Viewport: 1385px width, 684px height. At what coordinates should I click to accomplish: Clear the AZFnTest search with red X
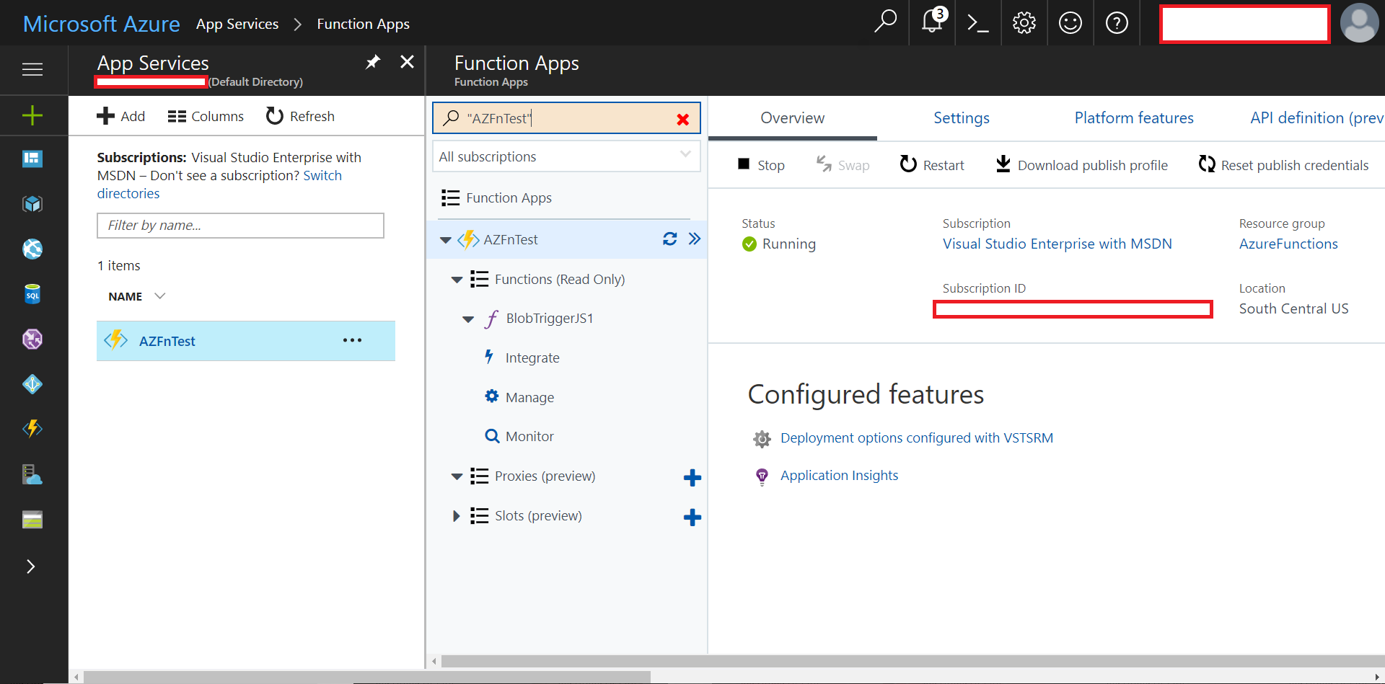pos(682,120)
